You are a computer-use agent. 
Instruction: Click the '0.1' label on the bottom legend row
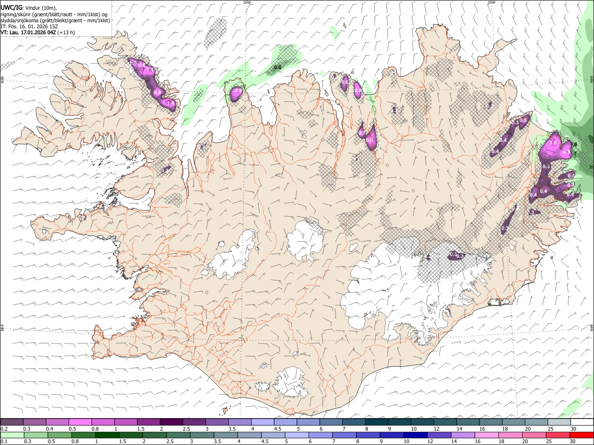coord(4,442)
